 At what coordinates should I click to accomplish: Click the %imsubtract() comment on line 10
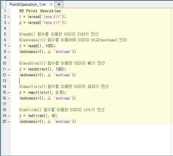(62, 63)
